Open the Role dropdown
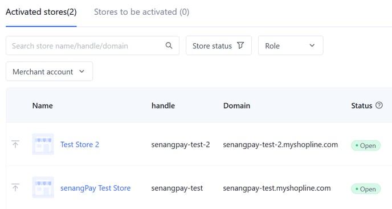This screenshot has height=209, width=392. point(291,45)
